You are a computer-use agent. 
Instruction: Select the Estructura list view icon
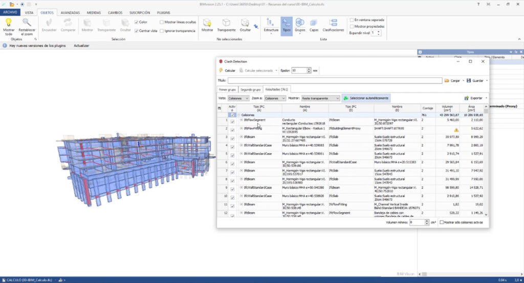pos(271,22)
